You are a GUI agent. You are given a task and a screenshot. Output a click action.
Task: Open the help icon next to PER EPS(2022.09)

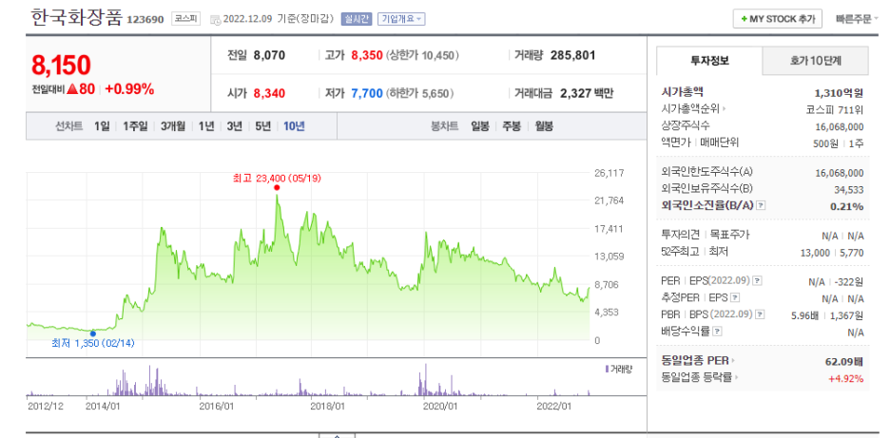[757, 280]
